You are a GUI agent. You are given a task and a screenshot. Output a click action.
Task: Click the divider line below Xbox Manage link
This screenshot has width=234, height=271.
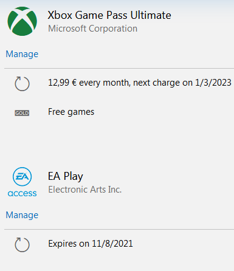pos(119,69)
